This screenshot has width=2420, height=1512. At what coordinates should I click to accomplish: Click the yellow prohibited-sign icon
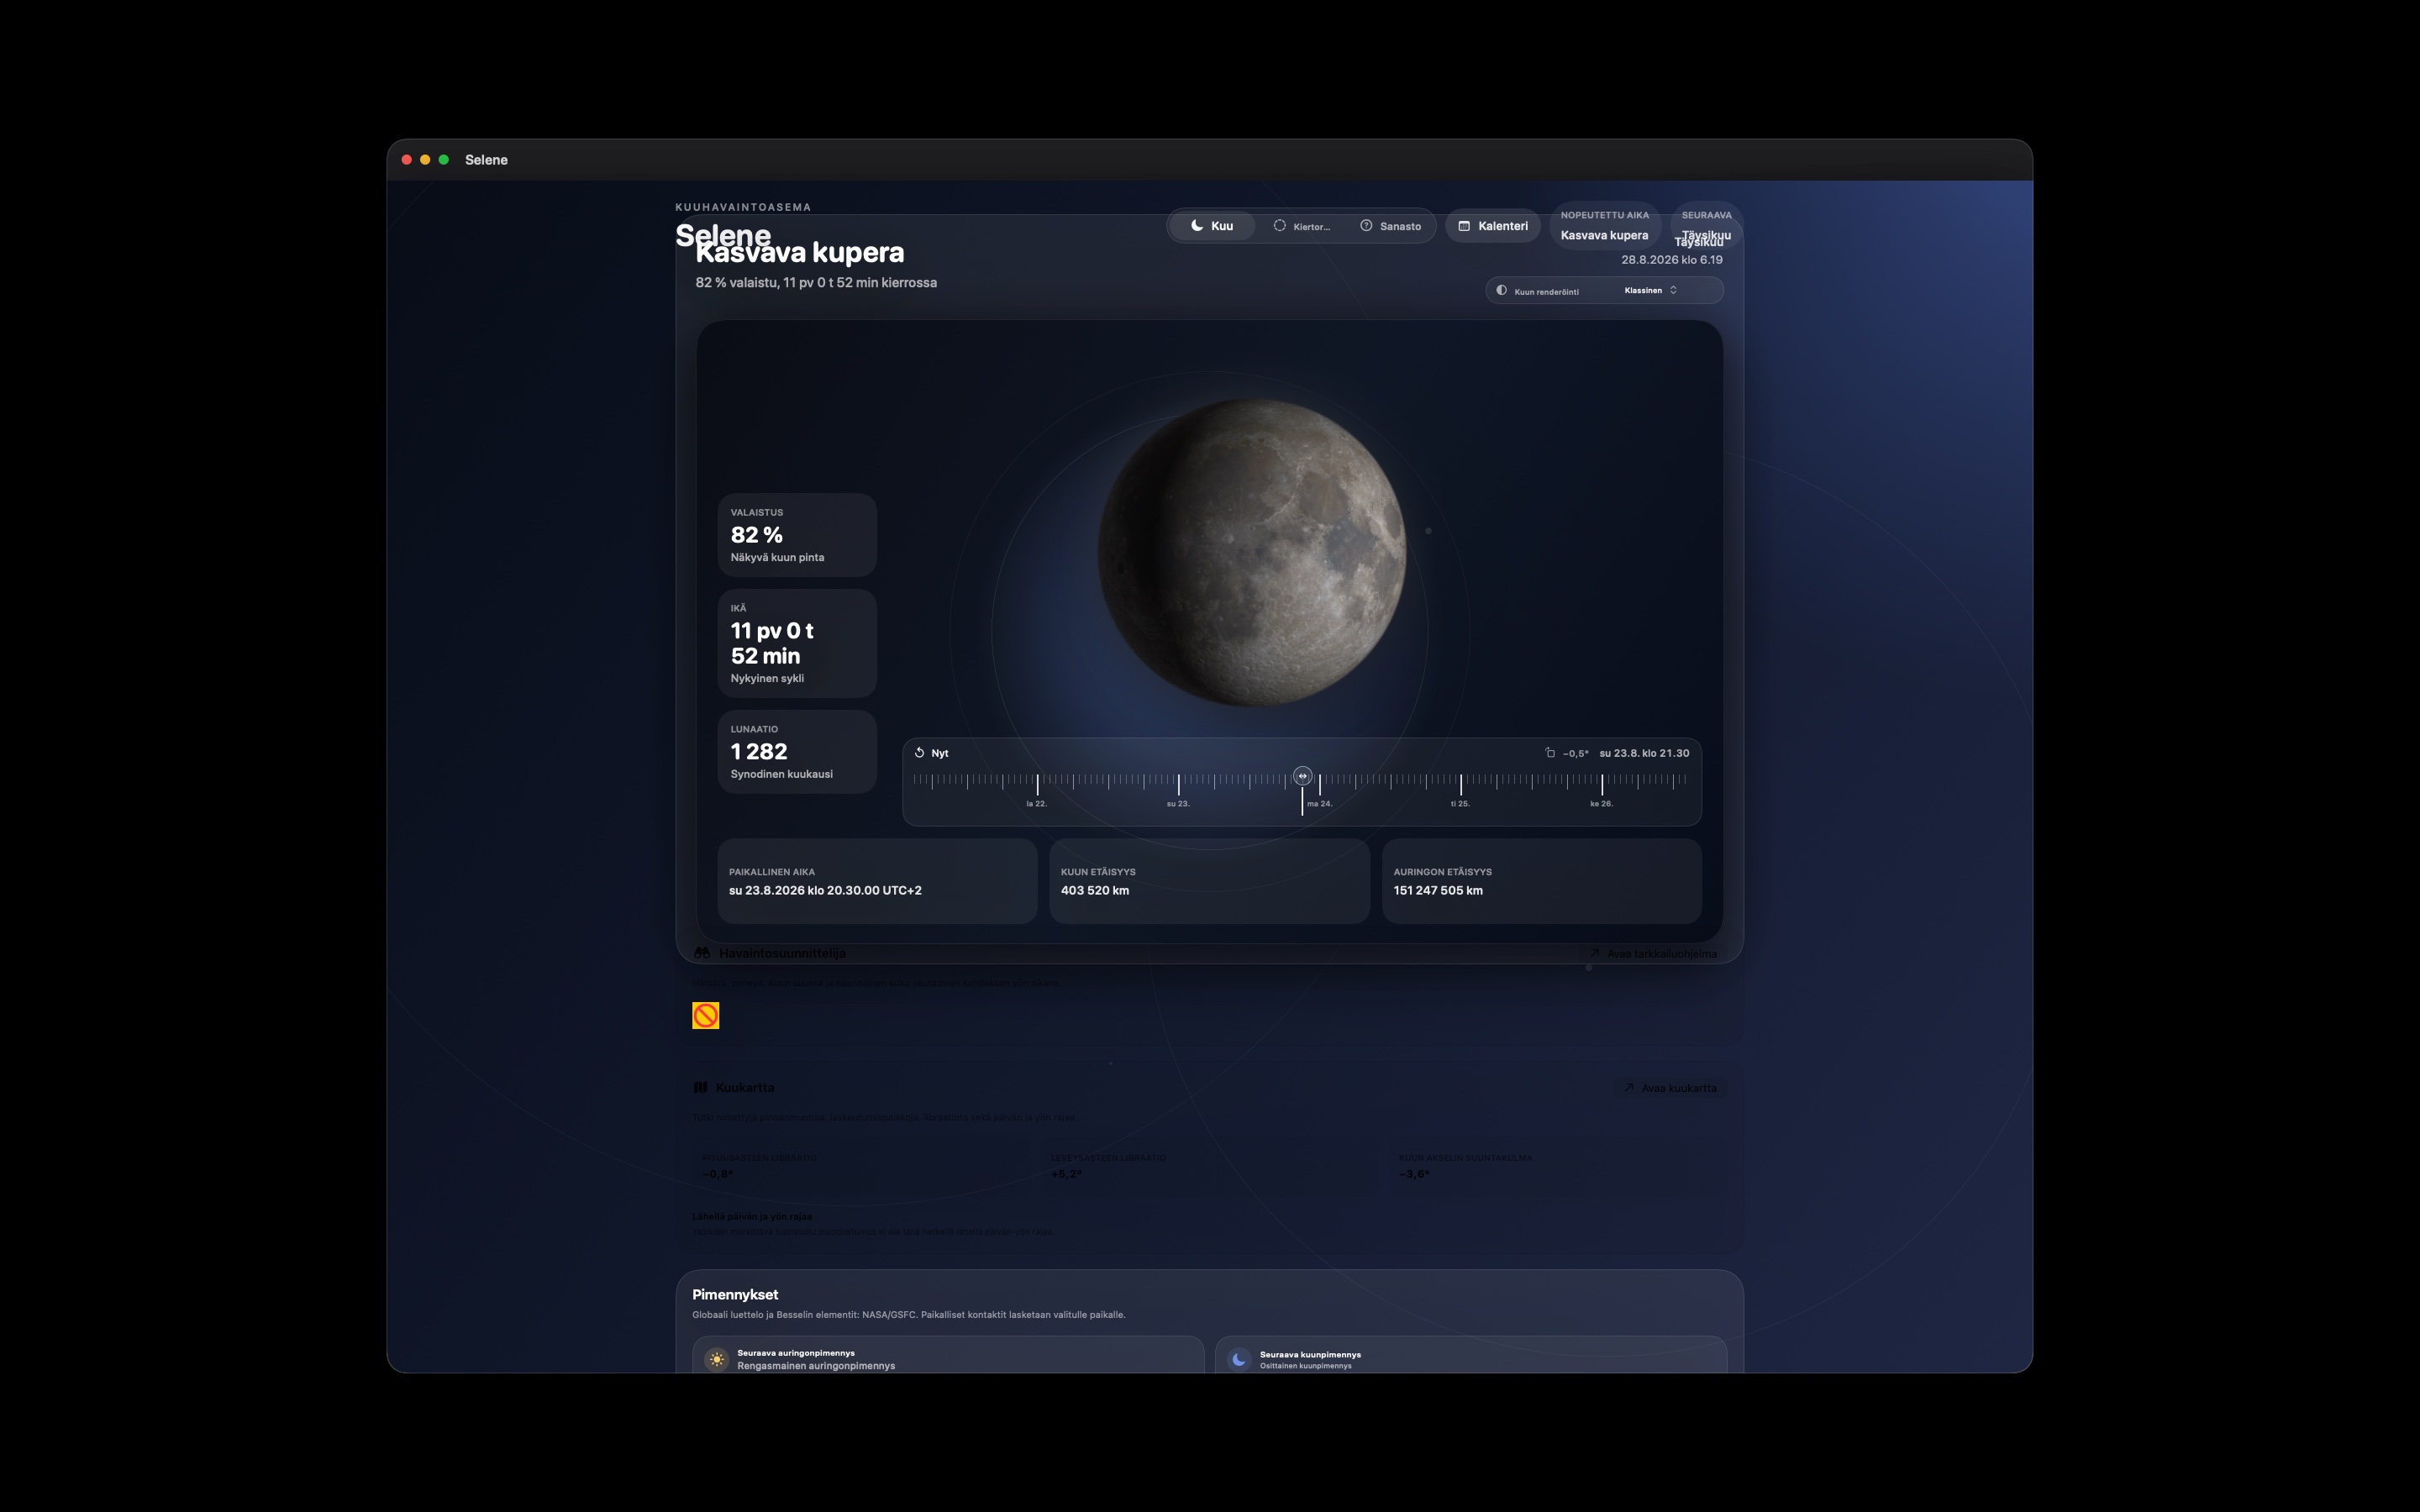coord(706,1016)
